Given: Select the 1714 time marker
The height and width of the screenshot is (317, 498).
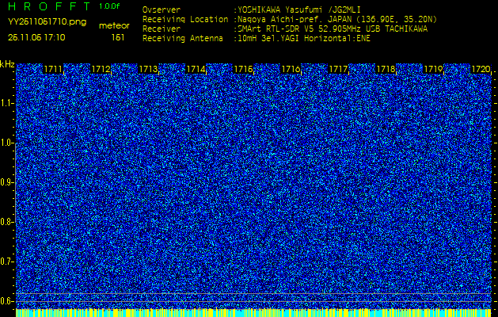Looking at the screenshot, I should 196,70.
